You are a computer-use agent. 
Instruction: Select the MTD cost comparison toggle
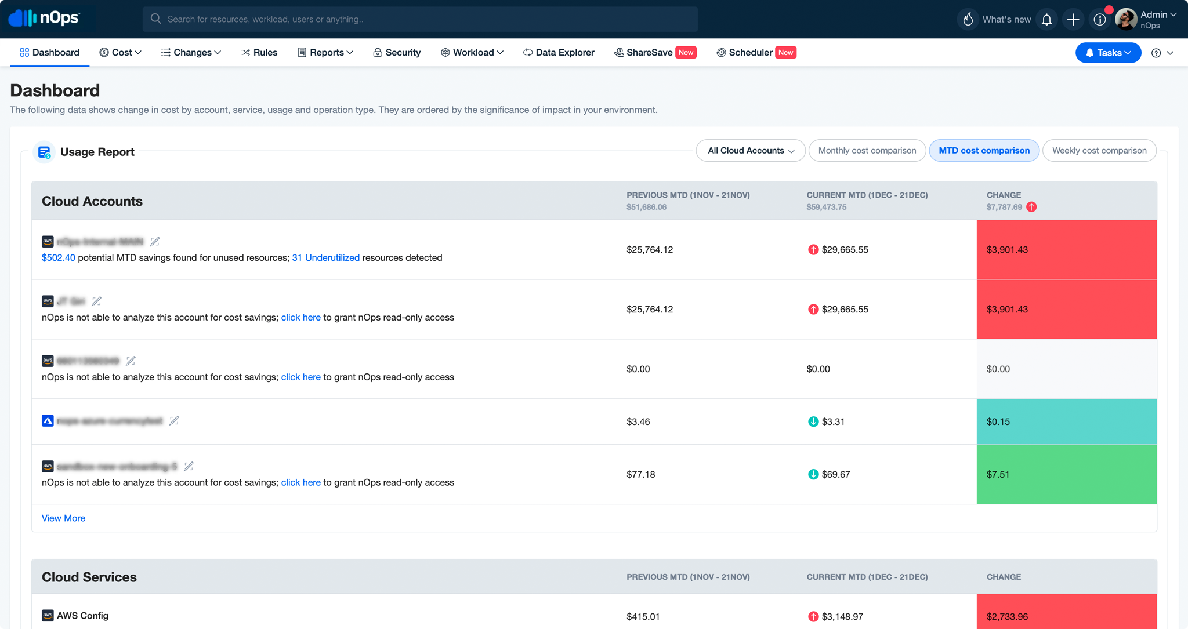984,150
